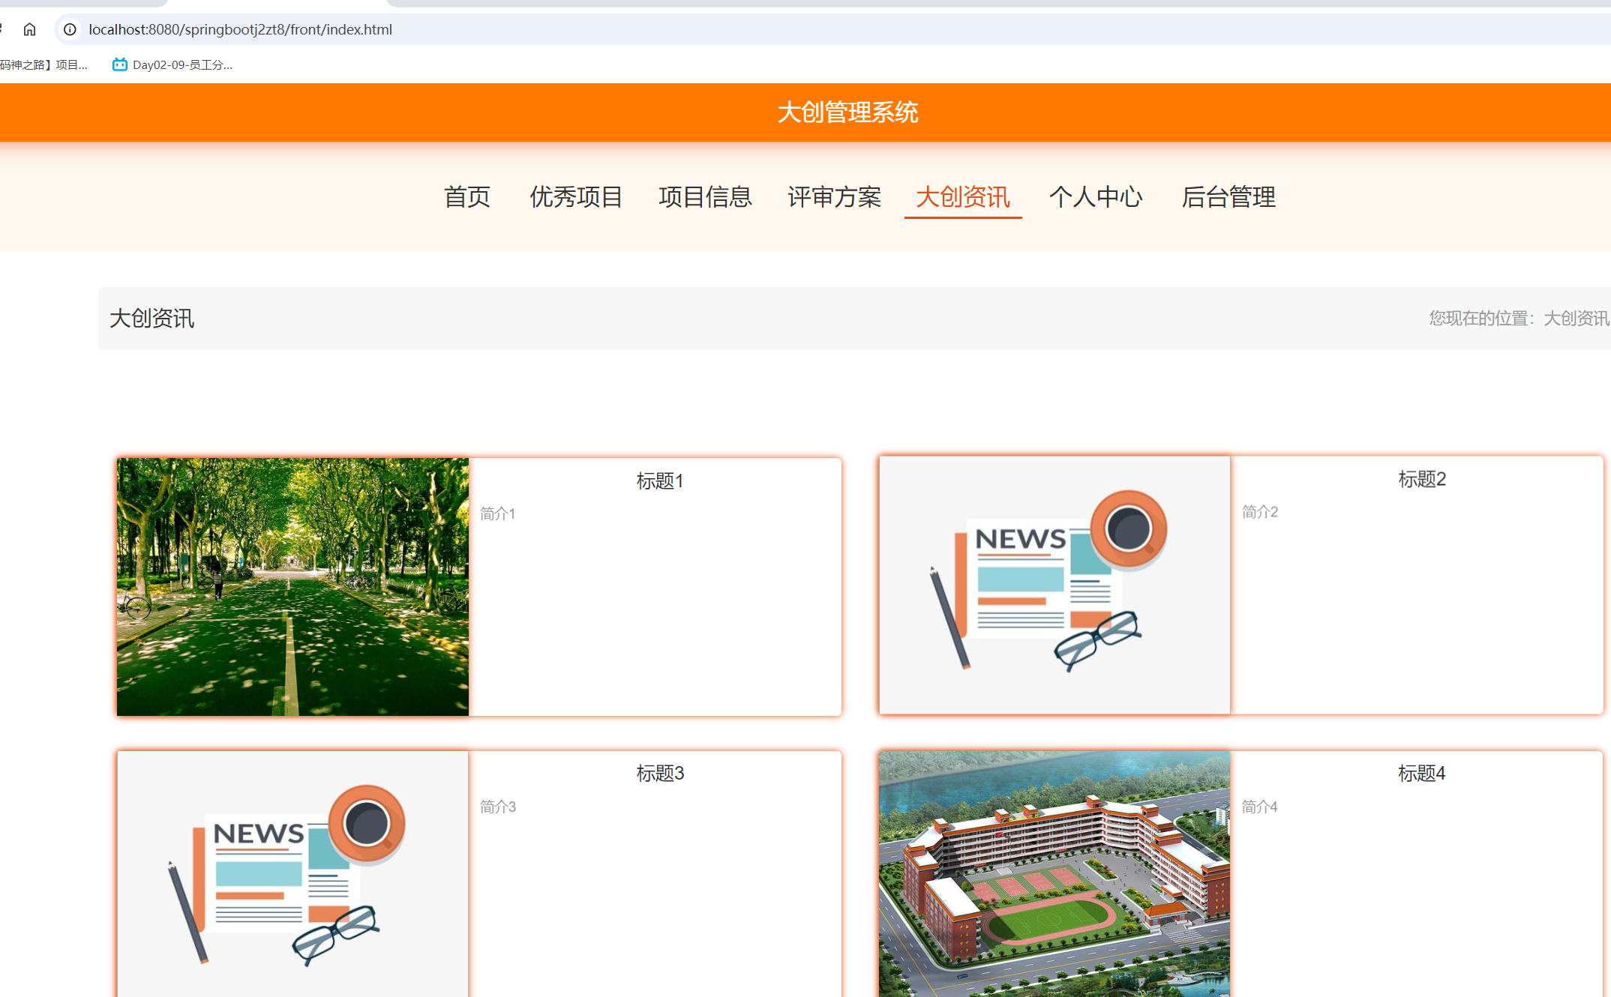Open the 首页 navigation tab
Image resolution: width=1611 pixels, height=997 pixels.
[466, 197]
